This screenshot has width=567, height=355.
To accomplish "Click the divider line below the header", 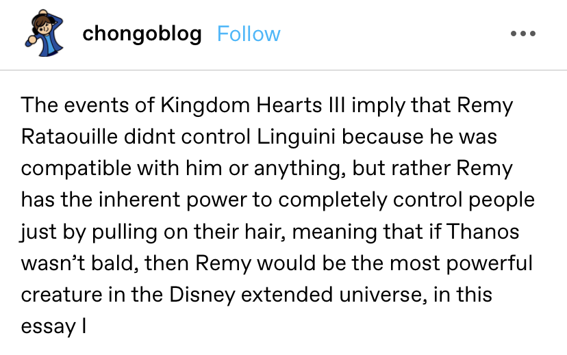I will tap(283, 70).
